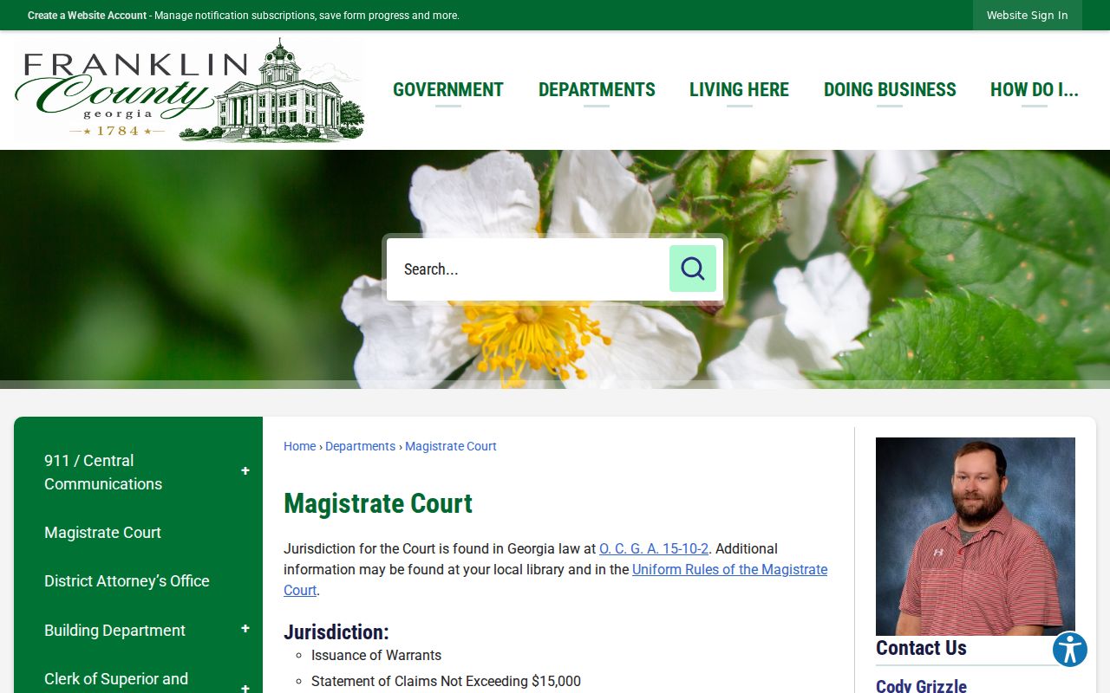Expand the Clerk of Superior submenu

coord(245,688)
